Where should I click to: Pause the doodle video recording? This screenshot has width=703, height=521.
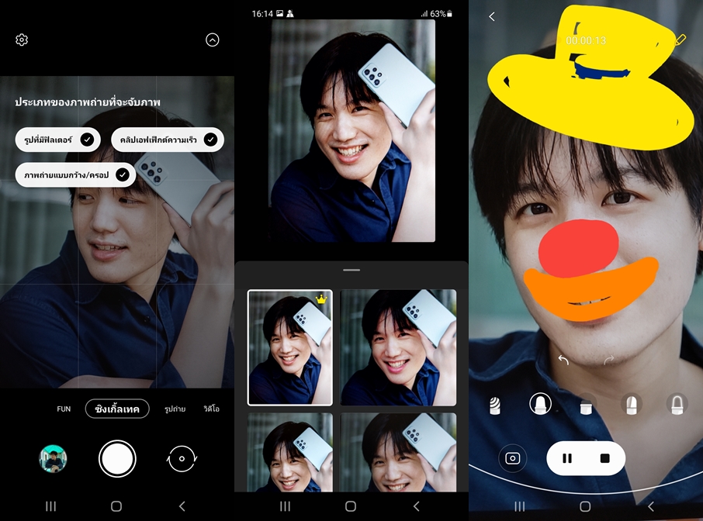coord(567,458)
